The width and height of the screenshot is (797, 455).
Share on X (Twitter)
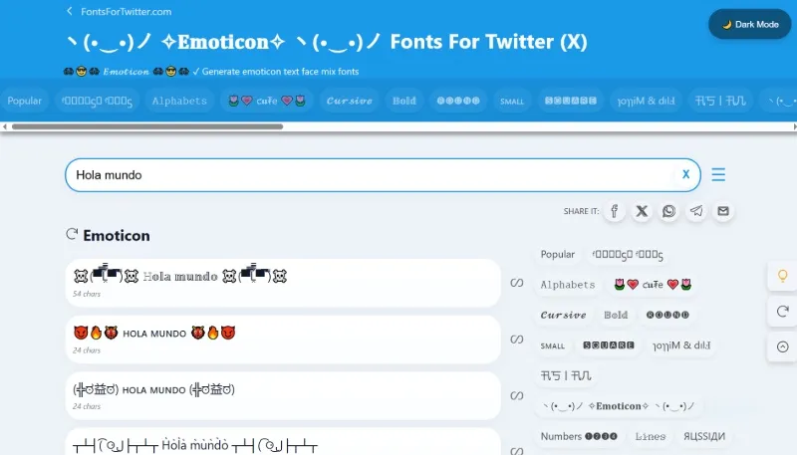642,211
